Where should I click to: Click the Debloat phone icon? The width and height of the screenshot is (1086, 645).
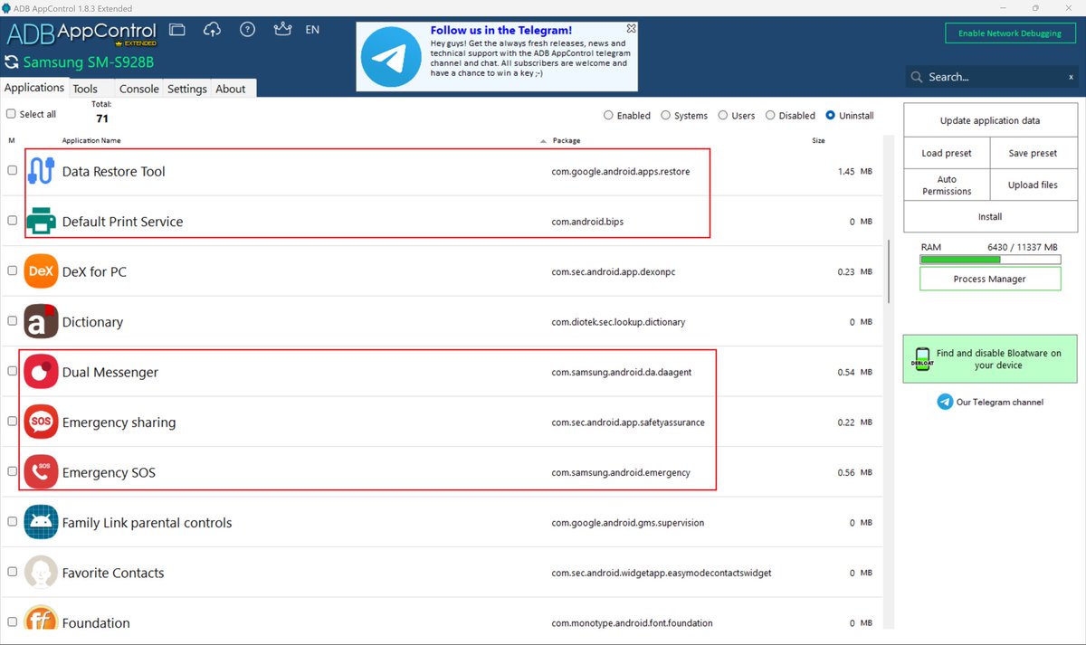(921, 359)
